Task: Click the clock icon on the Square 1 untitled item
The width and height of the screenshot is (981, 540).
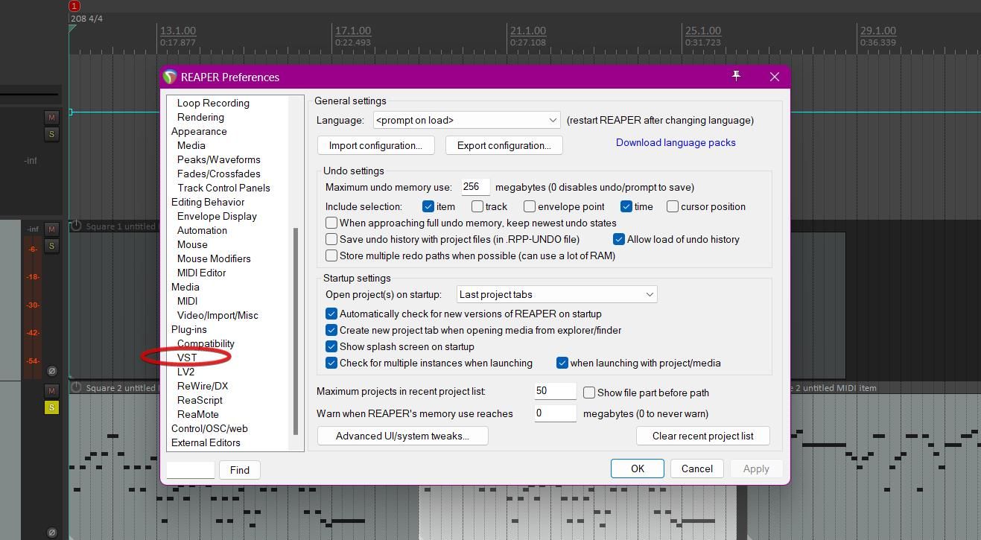Action: (x=75, y=226)
